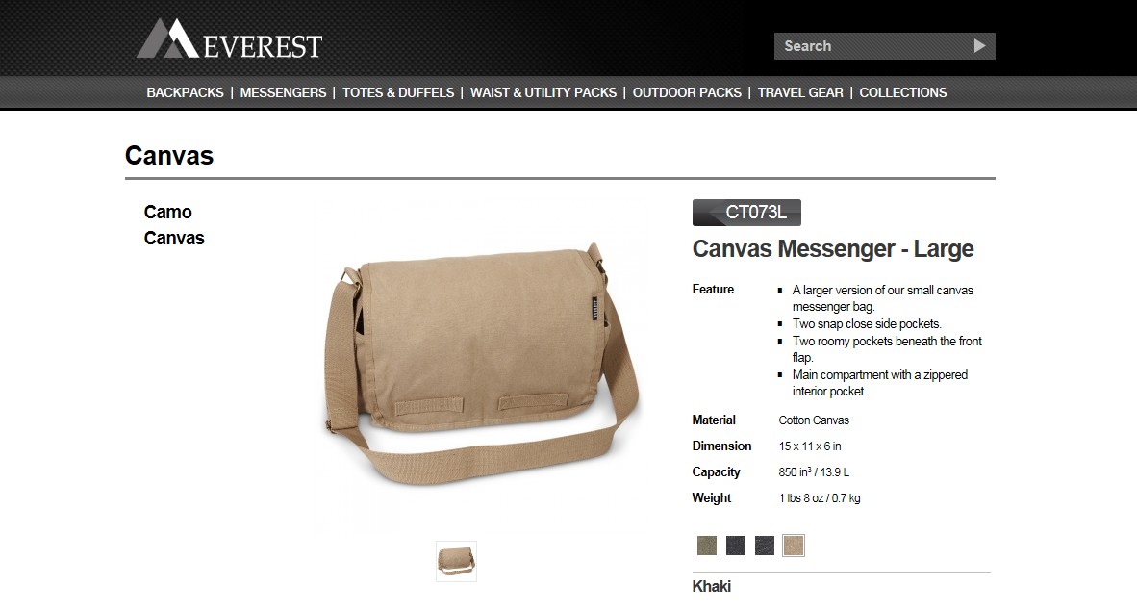
Task: Open Waist & Utility Packs category
Action: click(543, 93)
